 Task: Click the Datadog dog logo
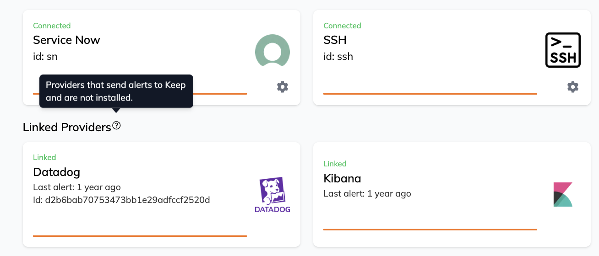pos(272,195)
